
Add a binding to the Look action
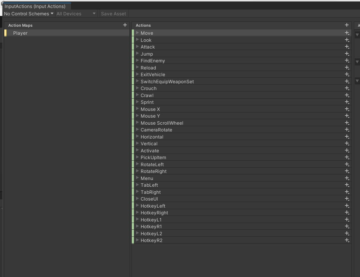347,40
